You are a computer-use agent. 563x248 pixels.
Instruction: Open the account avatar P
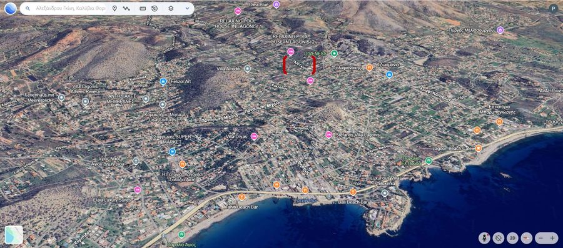(553, 9)
